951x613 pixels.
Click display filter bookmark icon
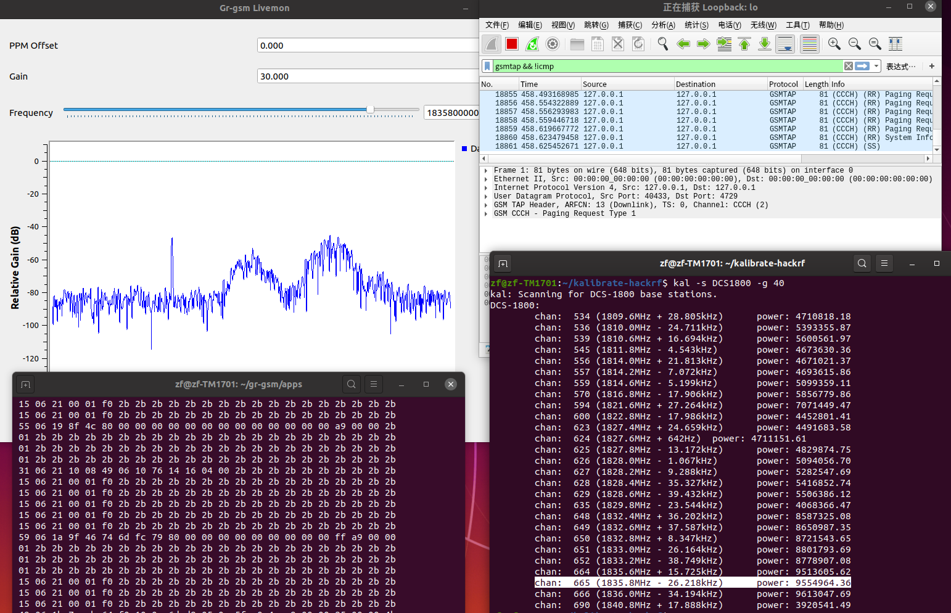point(487,66)
